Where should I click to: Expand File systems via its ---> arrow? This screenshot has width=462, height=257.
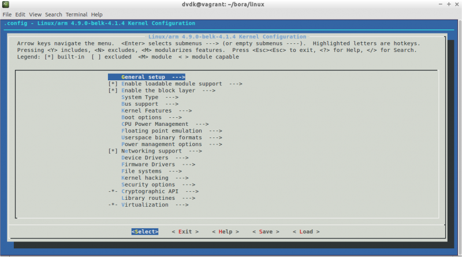pos(176,171)
